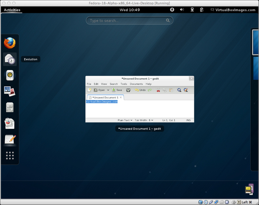Select the first workspace thumbnail
This screenshot has width=259, height=205.
pyautogui.click(x=255, y=42)
